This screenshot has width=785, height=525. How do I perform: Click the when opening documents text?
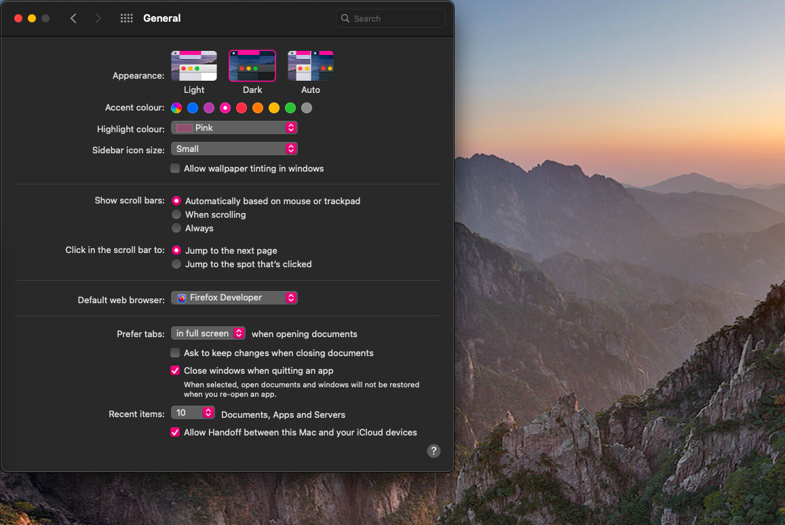click(305, 334)
